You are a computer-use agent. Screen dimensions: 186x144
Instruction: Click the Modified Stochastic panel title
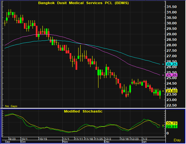(83, 111)
